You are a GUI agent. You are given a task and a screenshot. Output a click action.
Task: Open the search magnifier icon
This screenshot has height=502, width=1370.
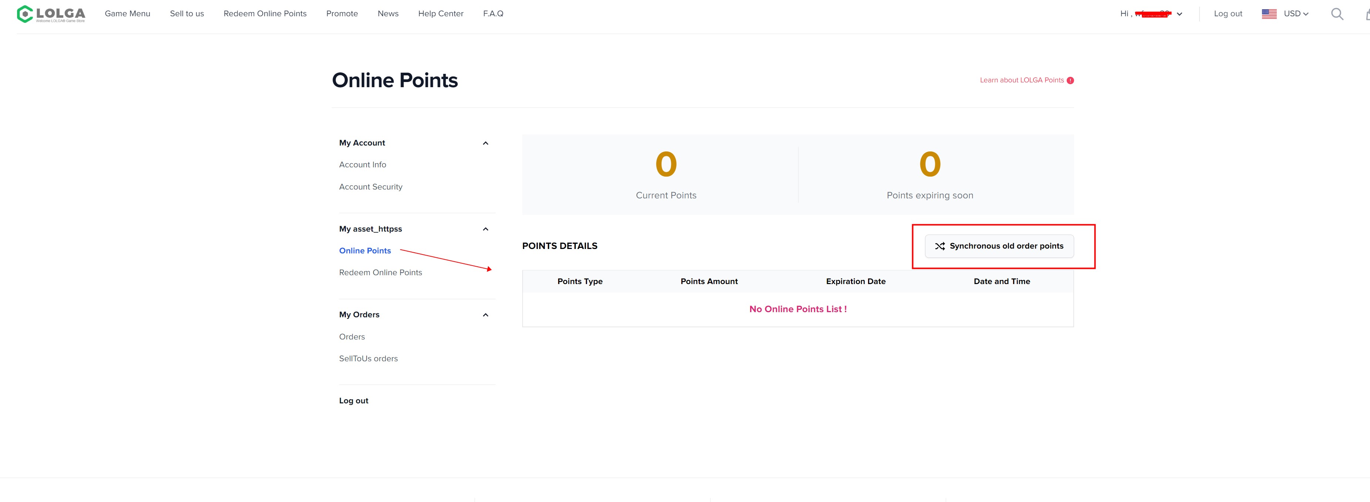tap(1337, 14)
